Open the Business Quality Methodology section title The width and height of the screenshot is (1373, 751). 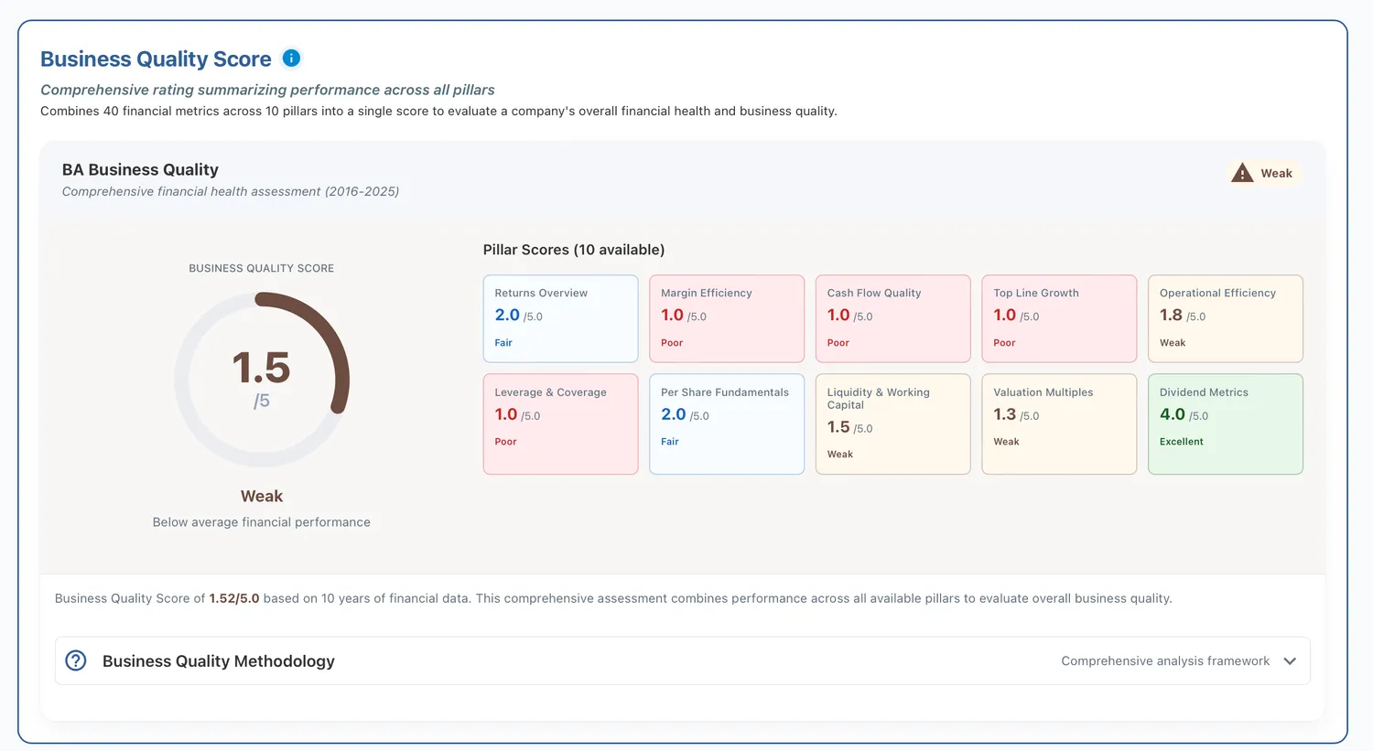click(x=219, y=660)
